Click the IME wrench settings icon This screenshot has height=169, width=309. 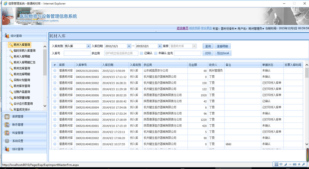tap(304, 164)
